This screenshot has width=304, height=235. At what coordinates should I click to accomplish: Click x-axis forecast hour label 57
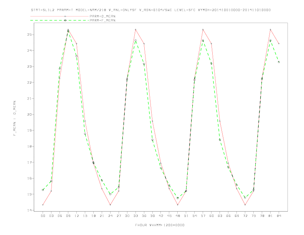203,216
